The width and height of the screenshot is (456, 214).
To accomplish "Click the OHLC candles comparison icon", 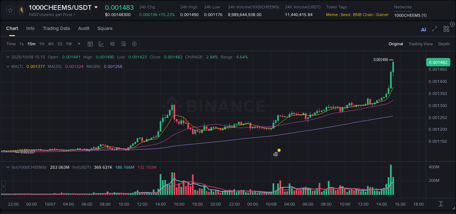I will pyautogui.click(x=112, y=44).
